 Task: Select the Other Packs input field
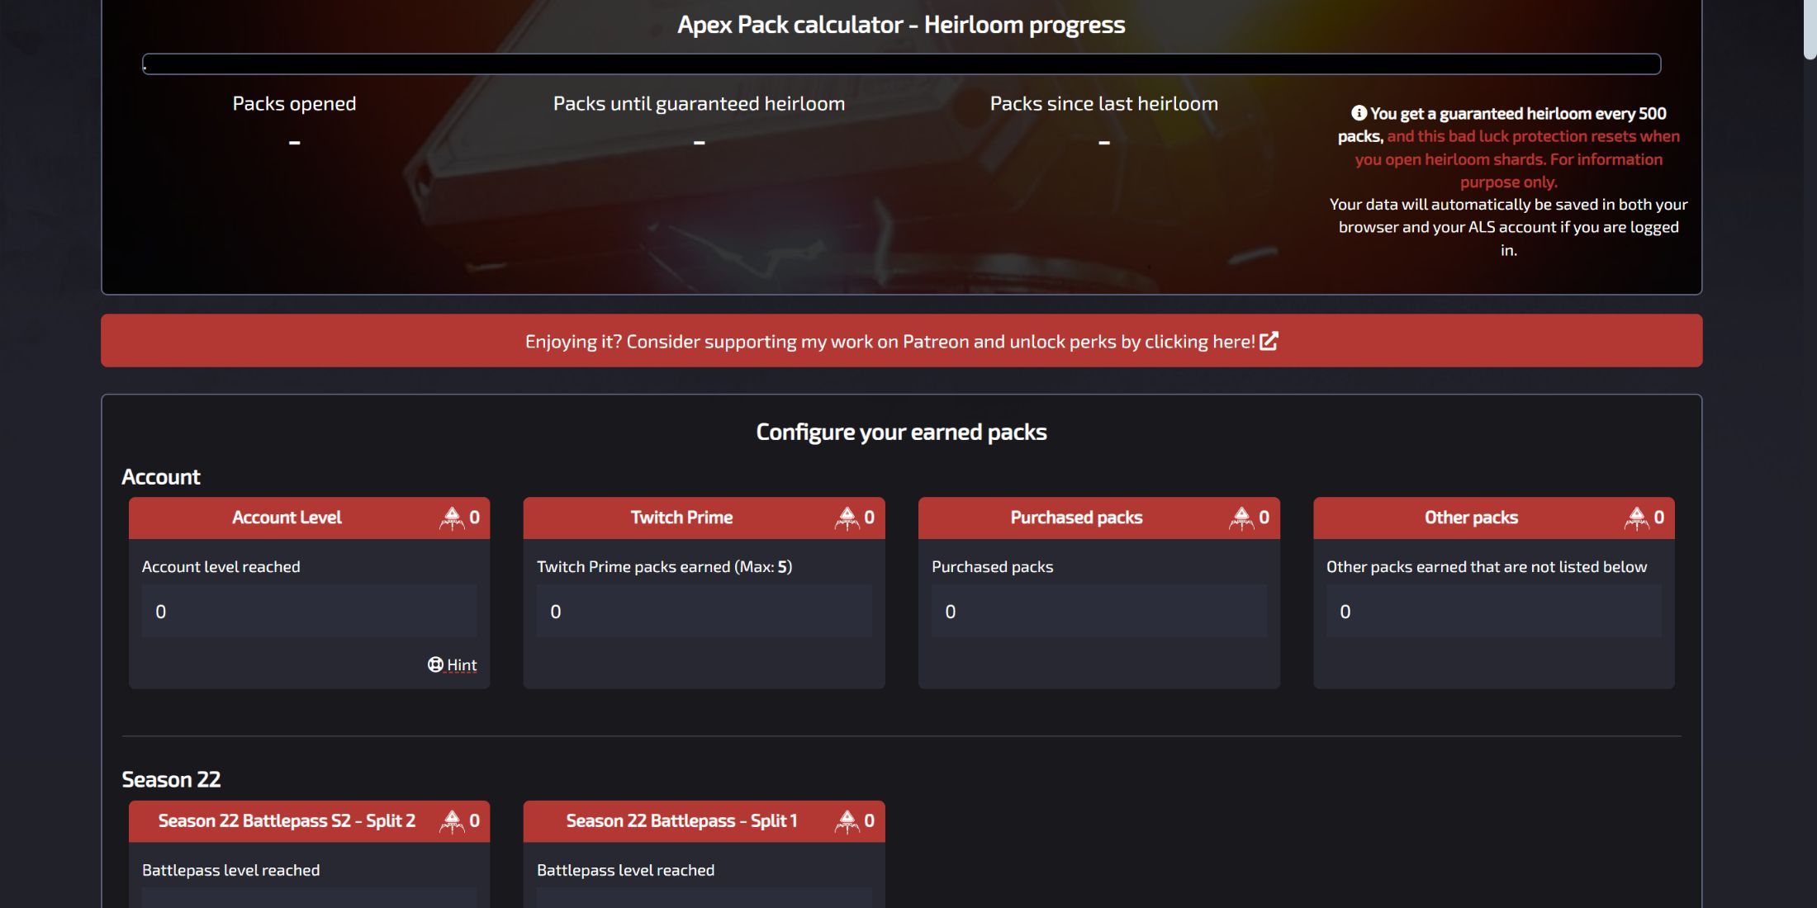(x=1494, y=610)
